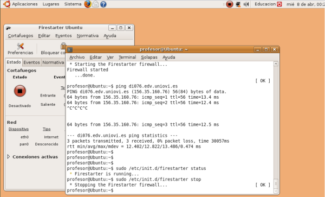Image resolution: width=325 pixels, height=197 pixels.
Task: Click the red firewall status stop icon
Action: (20, 91)
